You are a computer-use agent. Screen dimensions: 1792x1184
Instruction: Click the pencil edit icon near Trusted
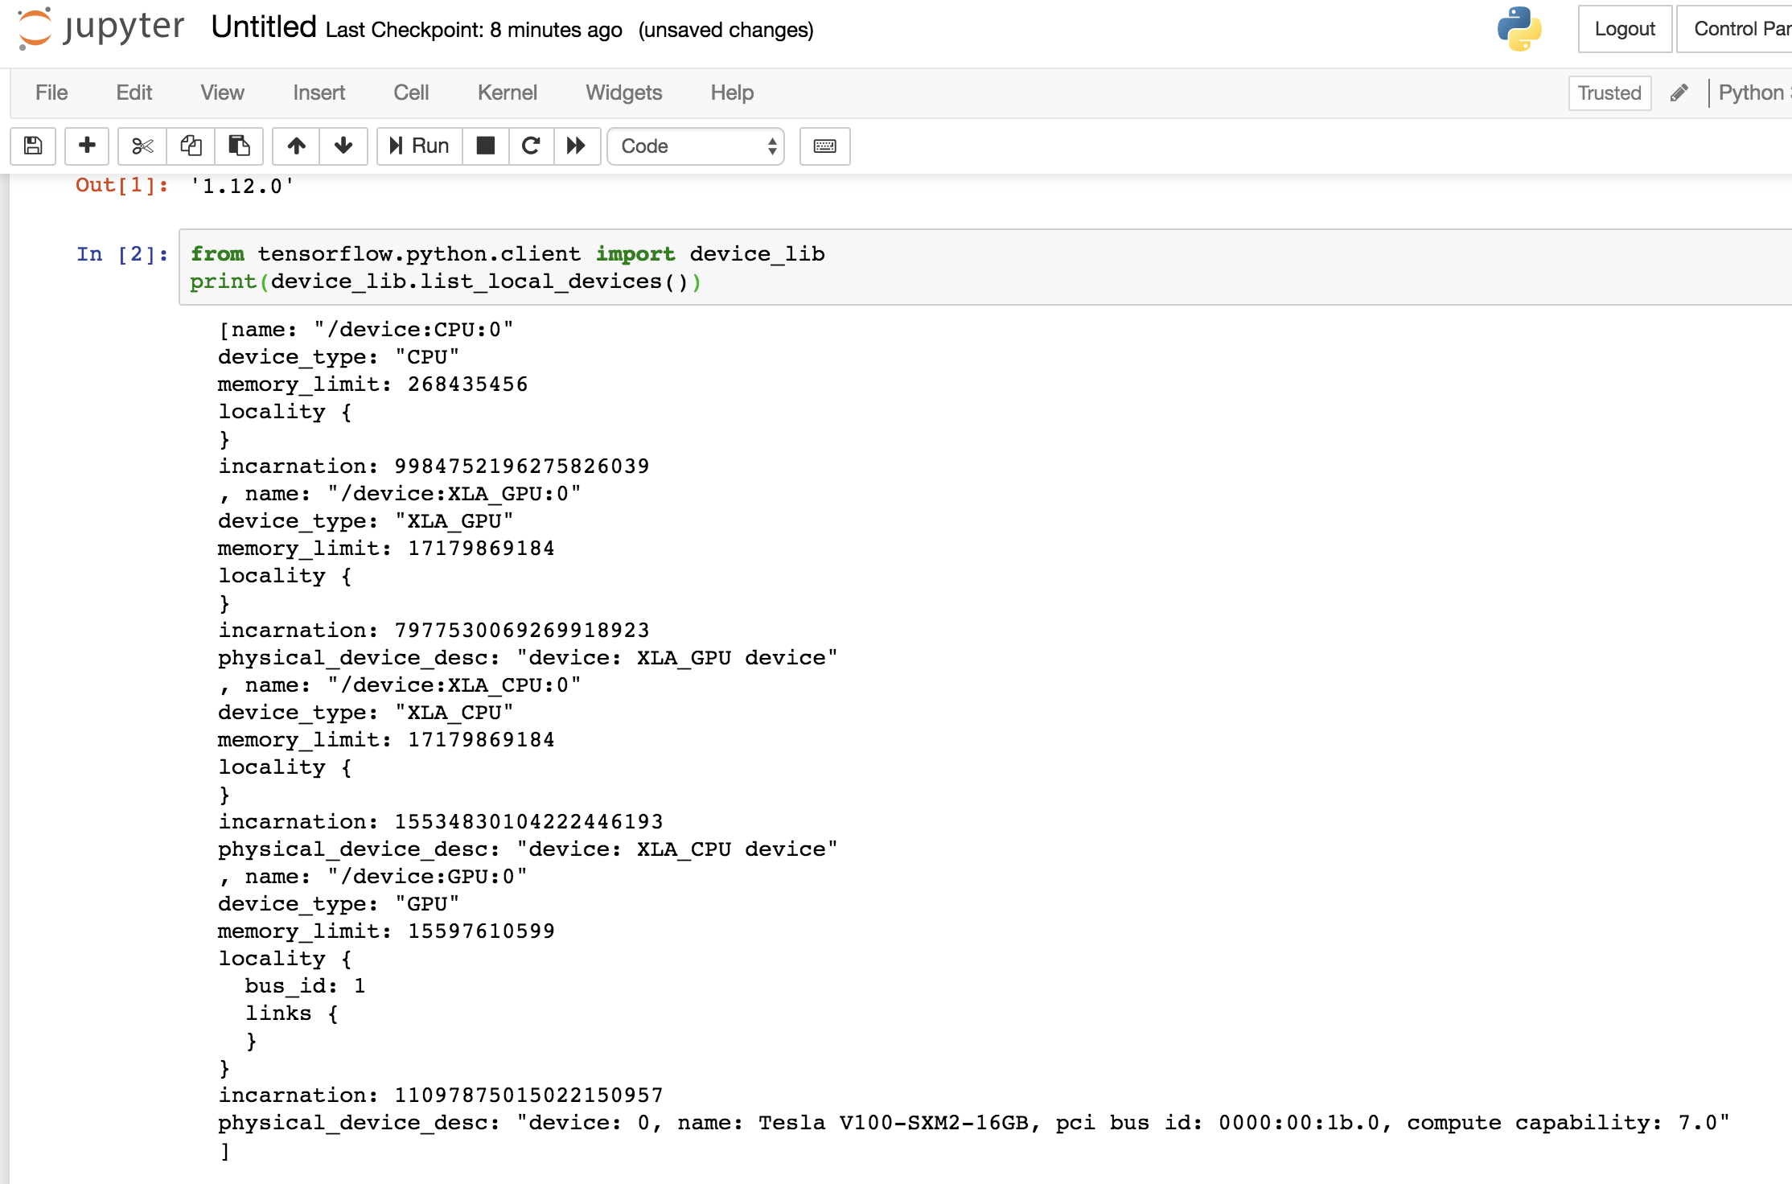(x=1679, y=93)
